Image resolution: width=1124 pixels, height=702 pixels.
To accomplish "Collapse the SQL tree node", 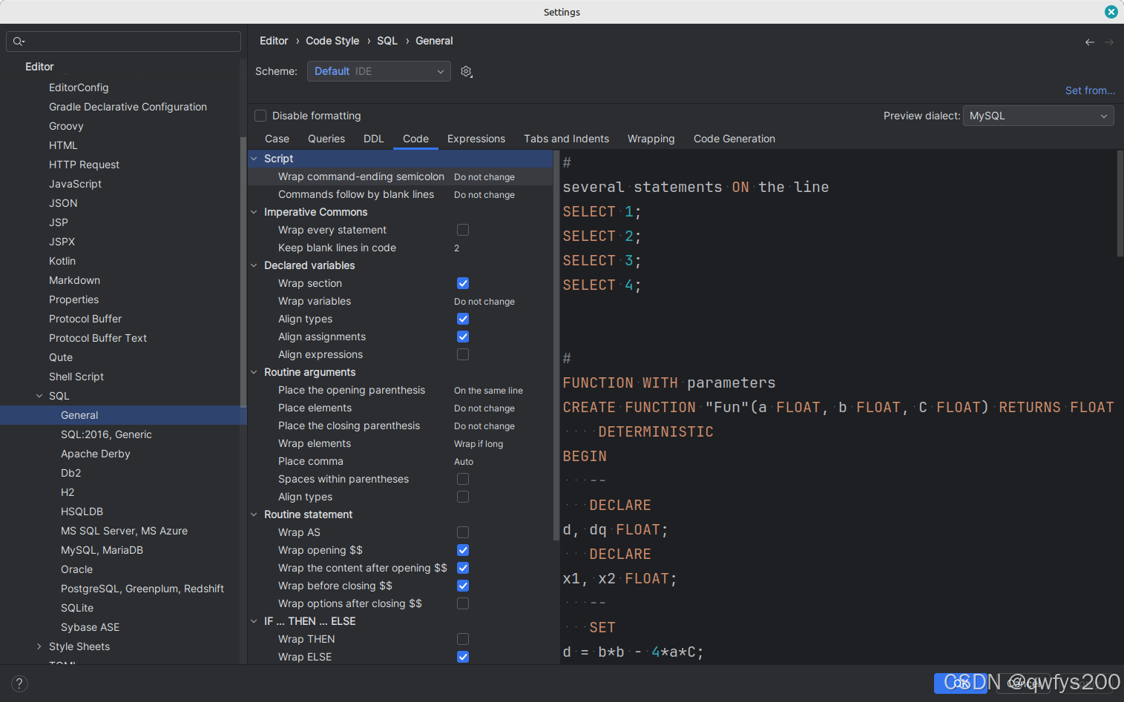I will coord(39,396).
